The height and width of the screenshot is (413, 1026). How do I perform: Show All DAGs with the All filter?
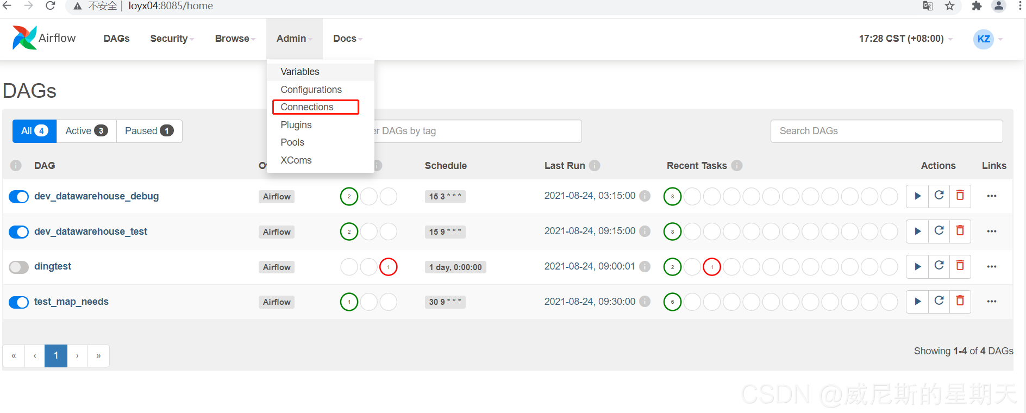point(34,131)
